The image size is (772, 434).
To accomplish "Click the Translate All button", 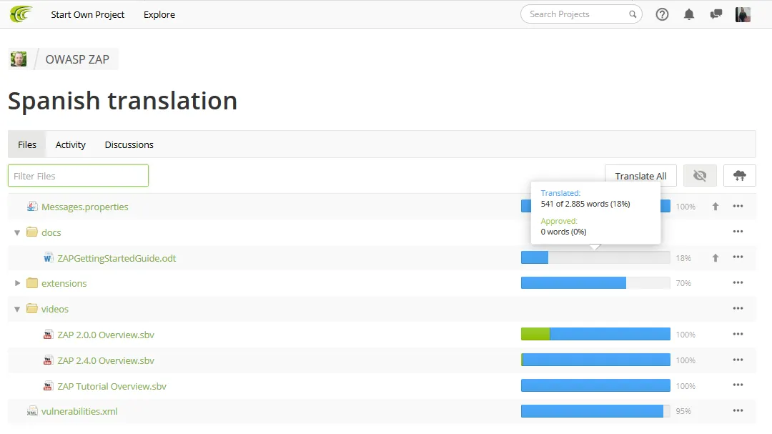I will point(640,175).
